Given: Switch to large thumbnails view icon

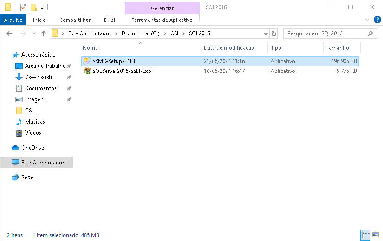Looking at the screenshot, I should (x=376, y=235).
